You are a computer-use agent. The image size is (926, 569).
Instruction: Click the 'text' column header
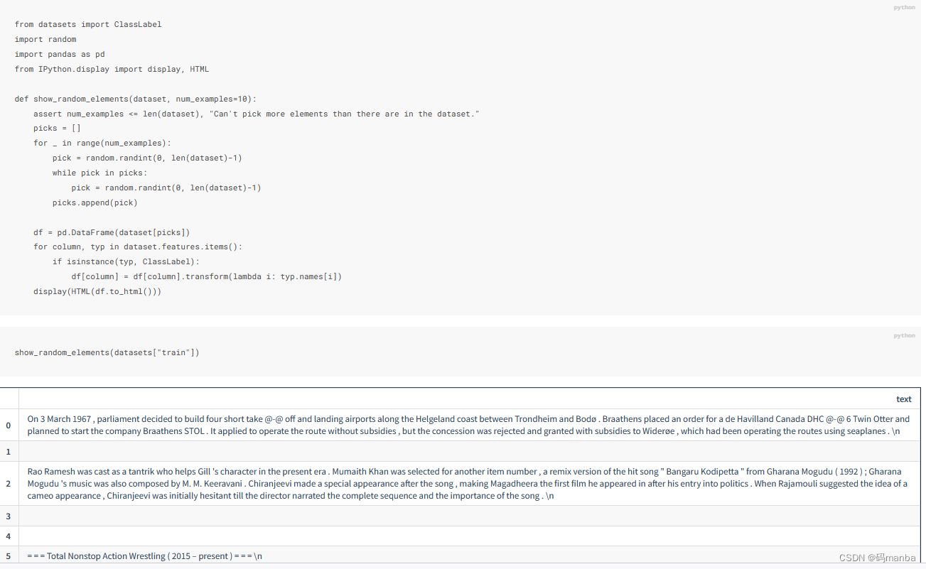[x=903, y=399]
